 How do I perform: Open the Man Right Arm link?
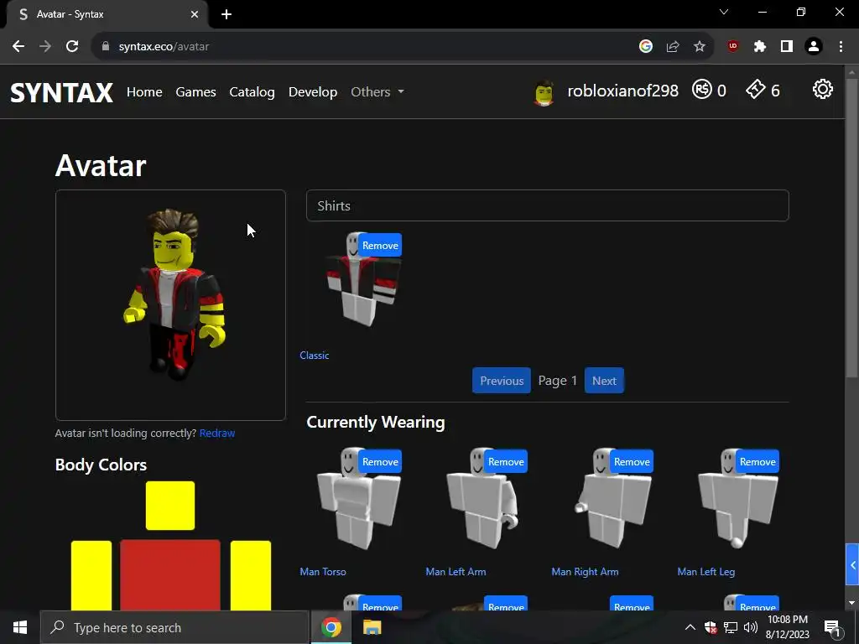tap(585, 572)
